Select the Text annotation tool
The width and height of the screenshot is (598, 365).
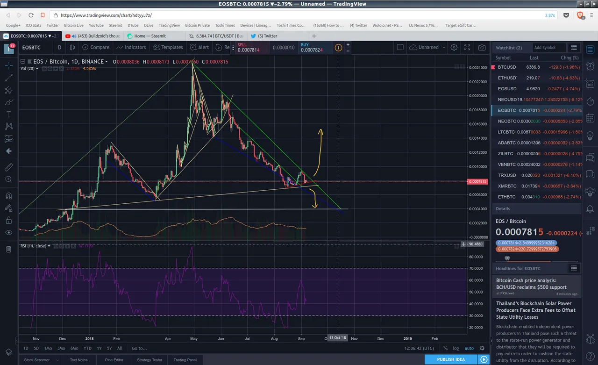pyautogui.click(x=8, y=115)
